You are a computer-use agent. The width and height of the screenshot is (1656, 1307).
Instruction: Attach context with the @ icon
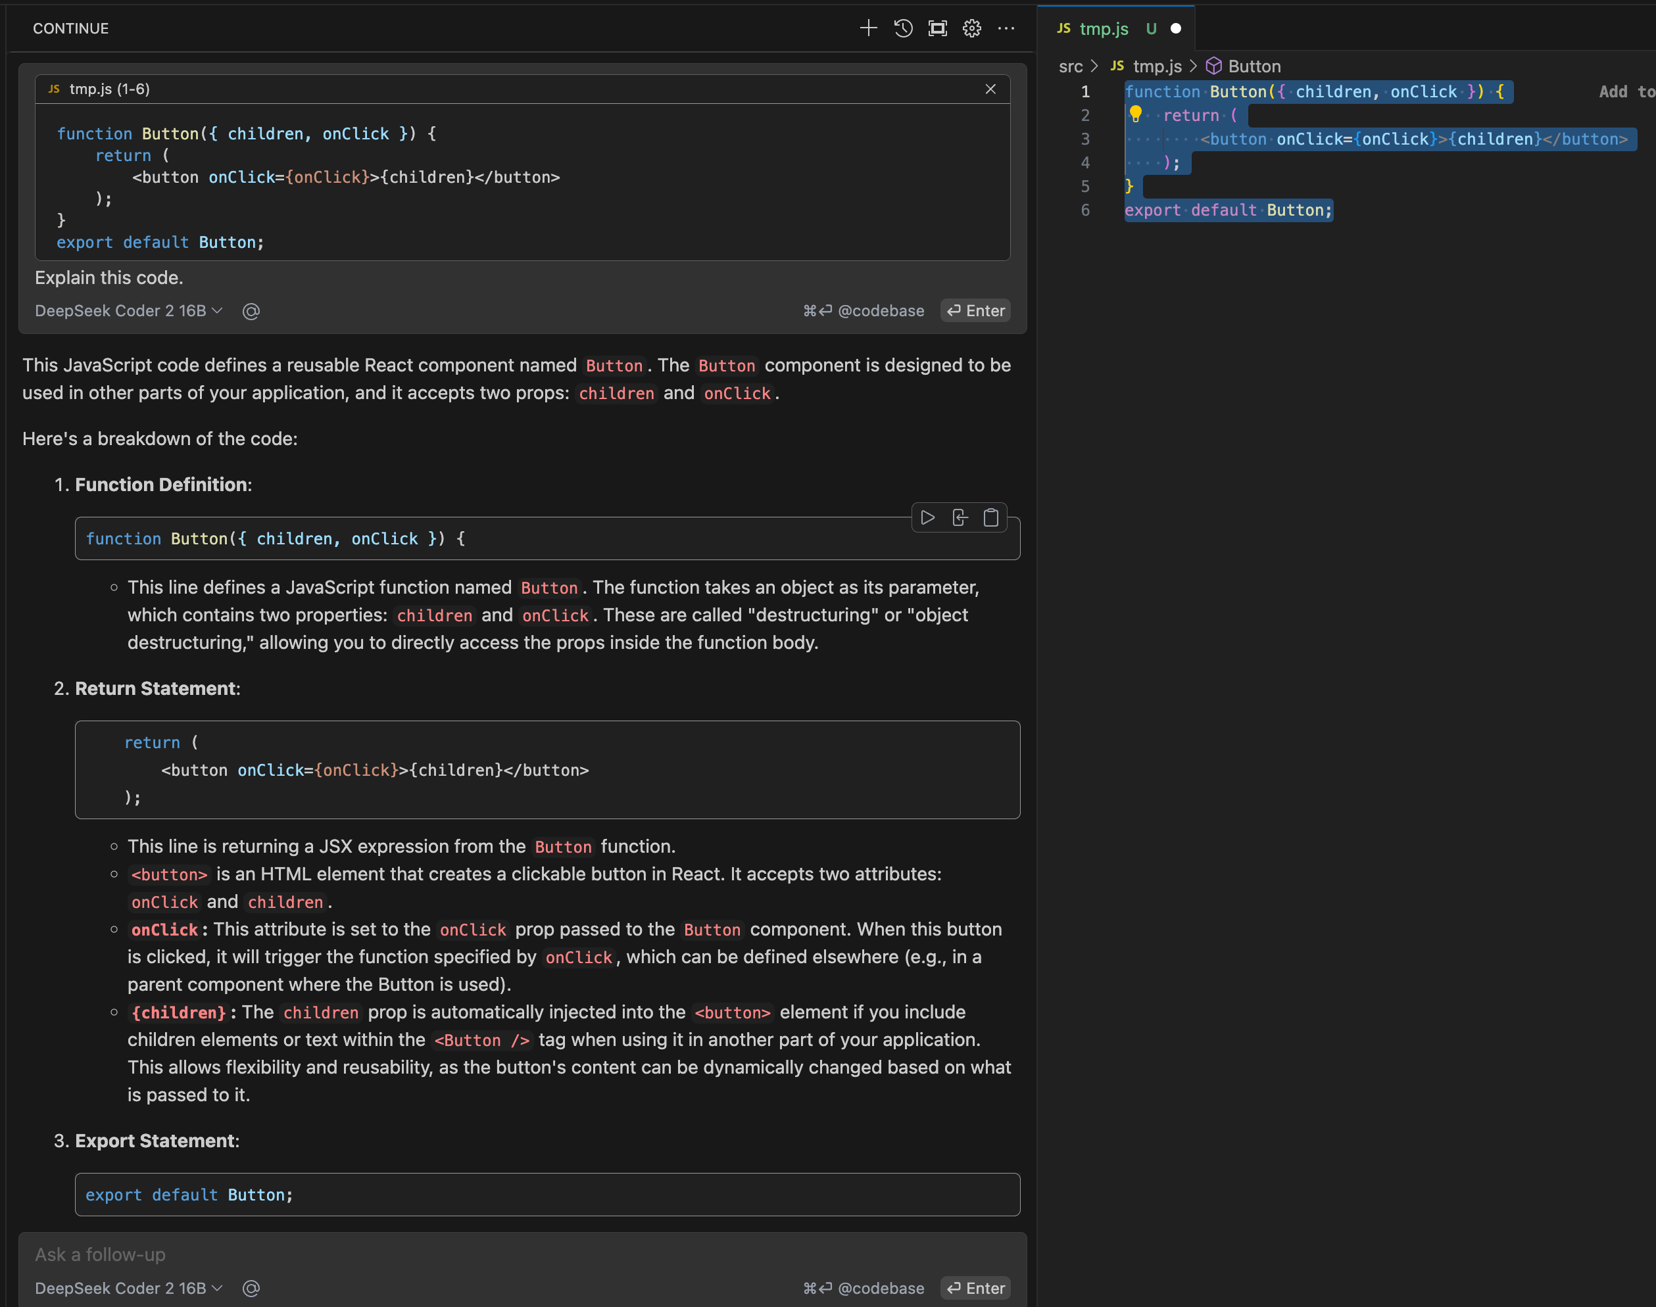(251, 311)
